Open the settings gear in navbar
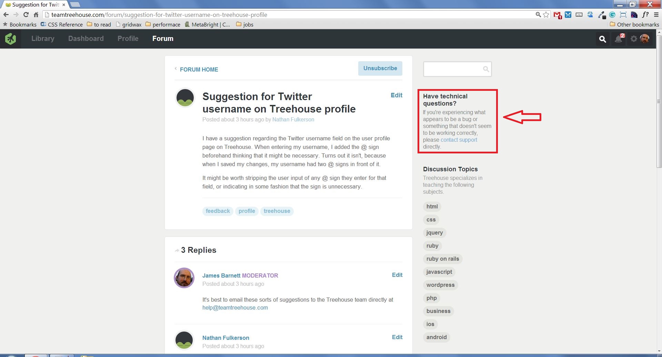The image size is (662, 357). click(x=634, y=39)
